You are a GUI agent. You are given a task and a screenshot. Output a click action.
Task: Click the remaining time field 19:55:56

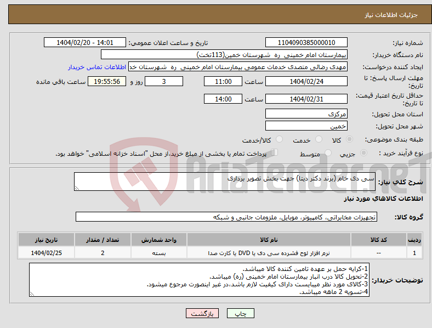click(x=107, y=81)
